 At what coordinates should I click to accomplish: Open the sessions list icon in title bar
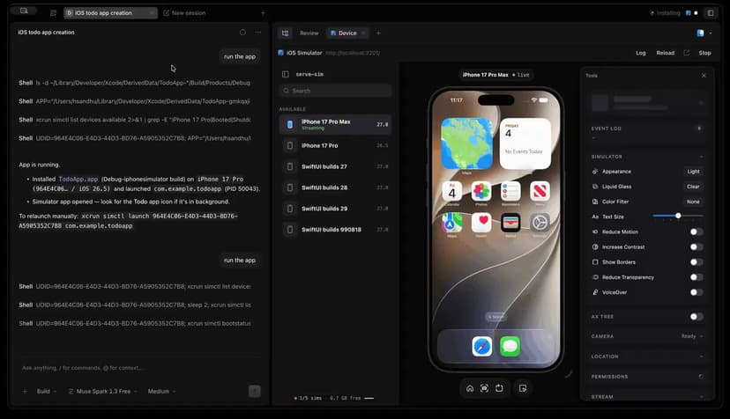click(53, 13)
